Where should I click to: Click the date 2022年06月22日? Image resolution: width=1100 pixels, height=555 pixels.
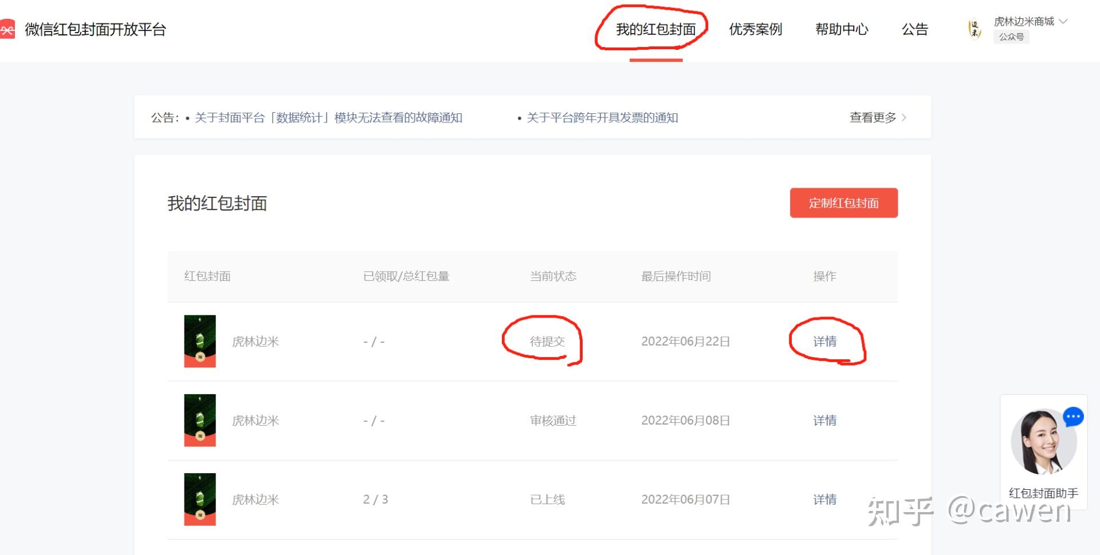coord(685,342)
